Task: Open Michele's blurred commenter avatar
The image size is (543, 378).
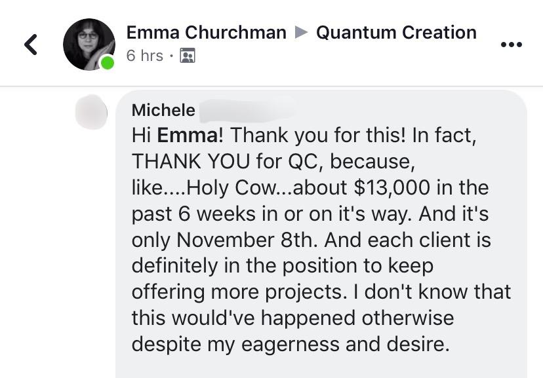Action: coord(91,112)
